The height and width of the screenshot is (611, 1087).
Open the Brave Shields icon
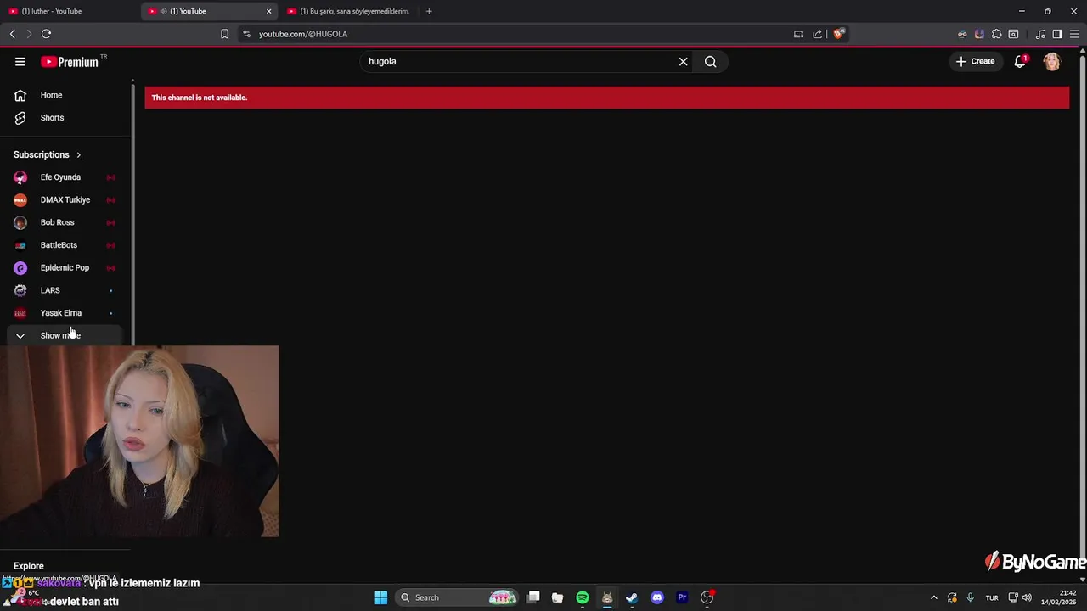click(x=839, y=33)
